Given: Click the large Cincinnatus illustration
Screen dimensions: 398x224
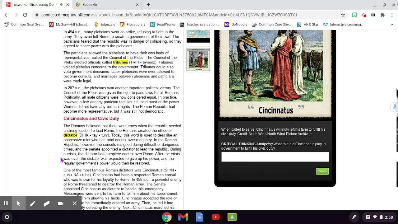Looking at the screenshot, I should click(276, 66).
